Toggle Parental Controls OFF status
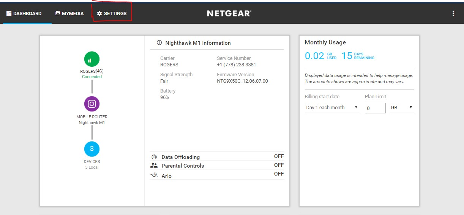The height and width of the screenshot is (215, 464). click(x=279, y=165)
